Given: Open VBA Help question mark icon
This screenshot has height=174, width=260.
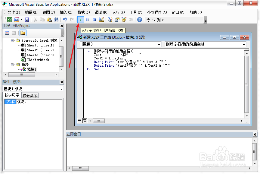Looking at the screenshot, I should [140, 20].
